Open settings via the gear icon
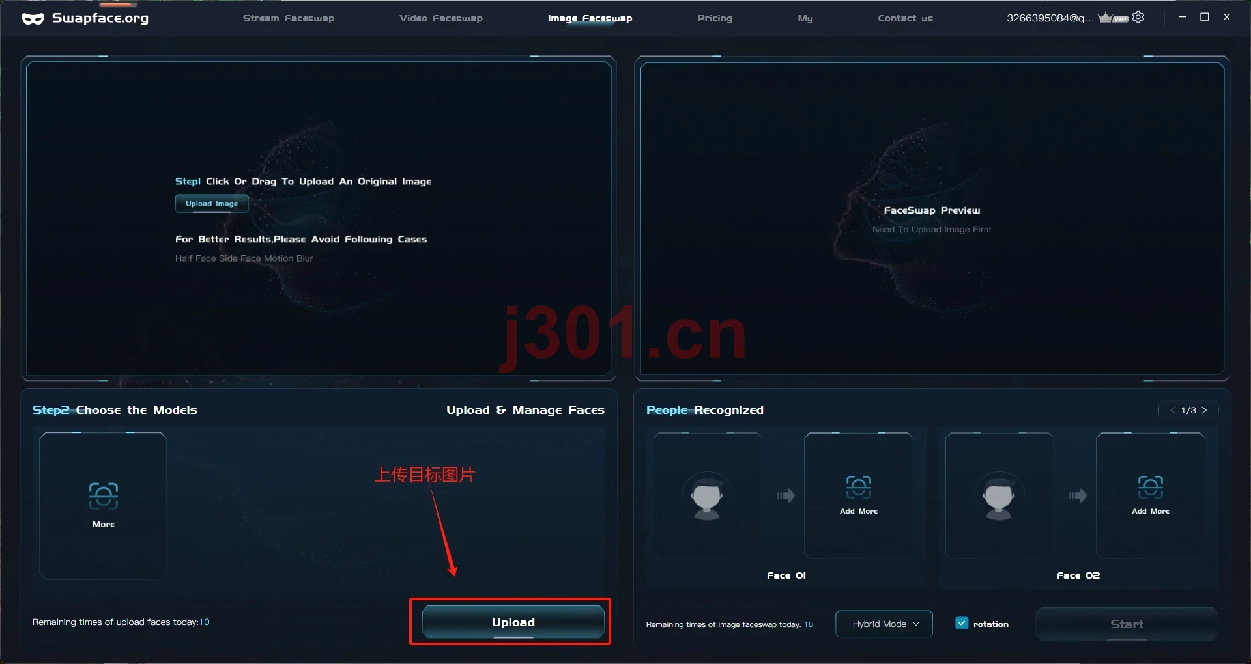The height and width of the screenshot is (664, 1251). pyautogui.click(x=1138, y=18)
